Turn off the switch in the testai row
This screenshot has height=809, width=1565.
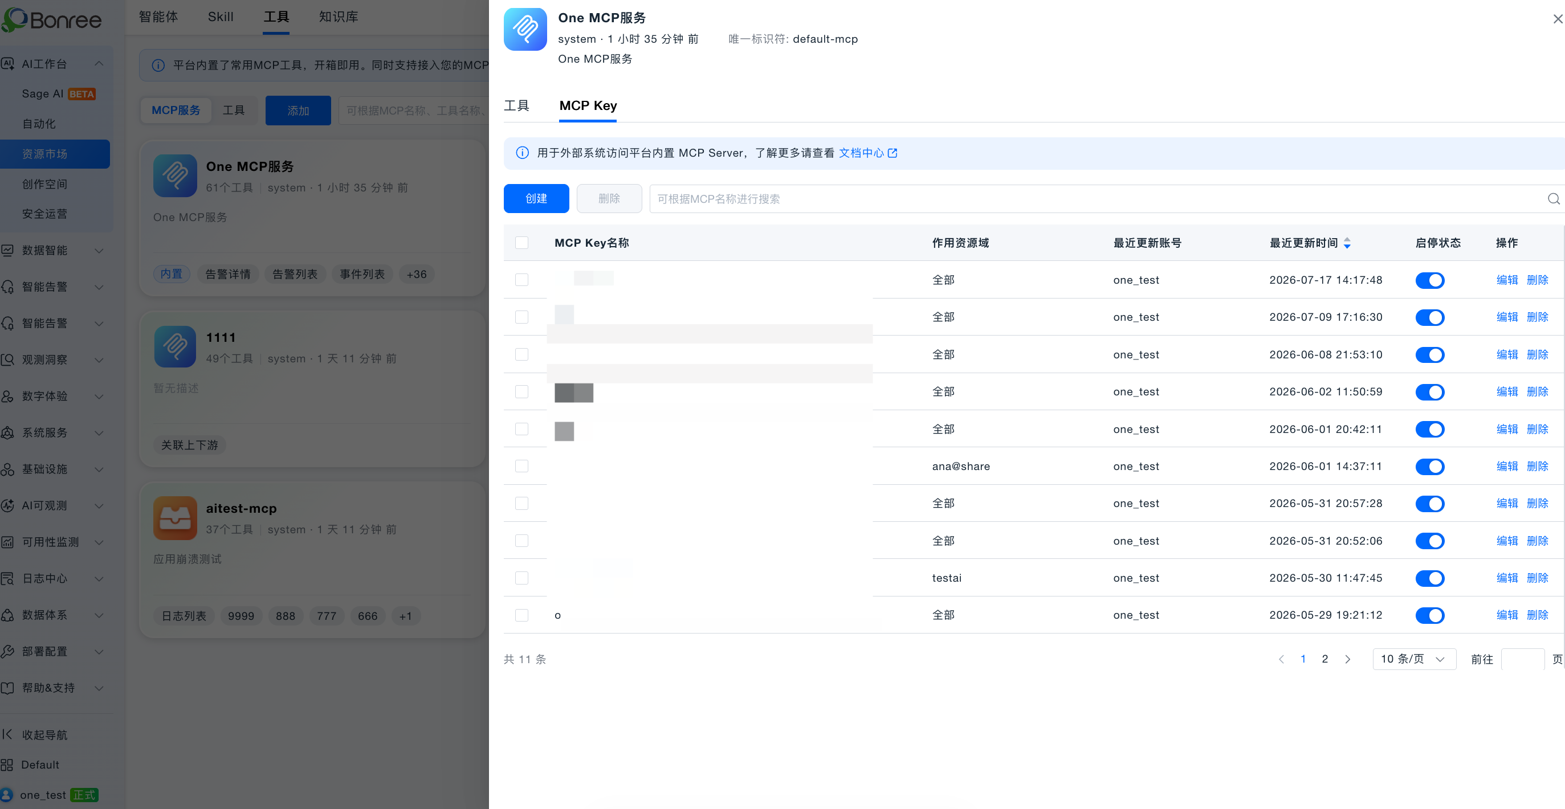[1429, 578]
